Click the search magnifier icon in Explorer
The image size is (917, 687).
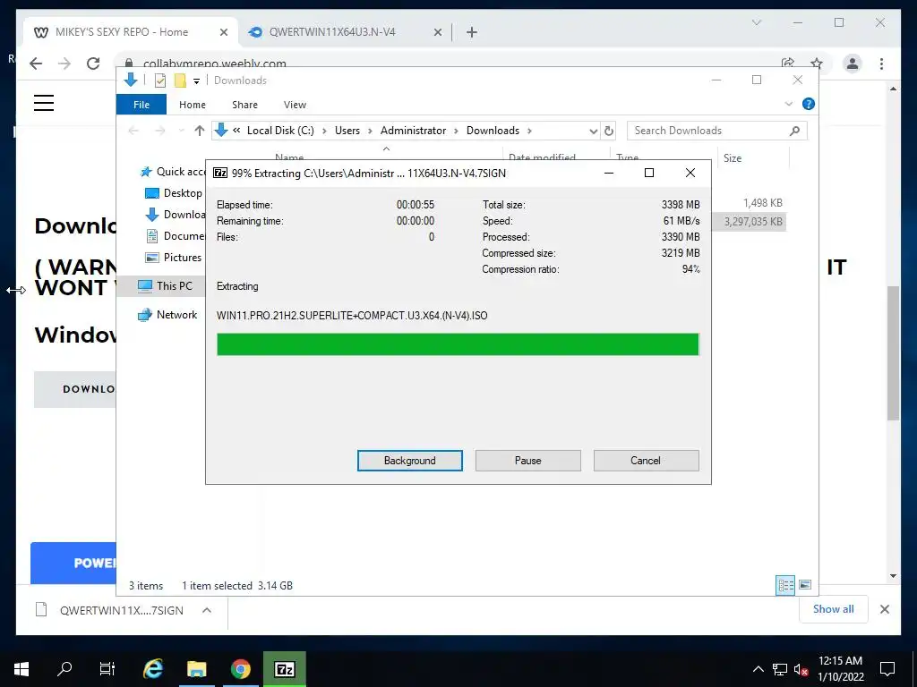[x=794, y=131]
